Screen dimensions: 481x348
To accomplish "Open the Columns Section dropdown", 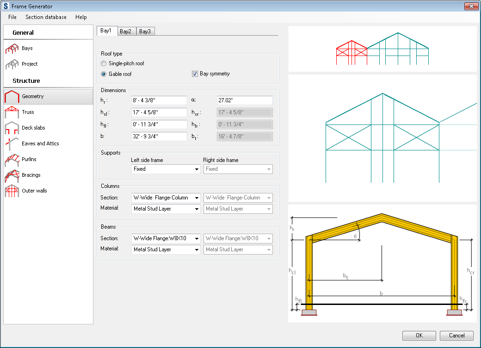I will pos(166,198).
